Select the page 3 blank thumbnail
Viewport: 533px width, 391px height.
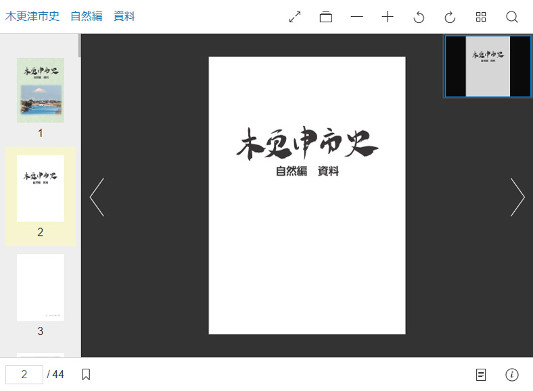click(41, 287)
